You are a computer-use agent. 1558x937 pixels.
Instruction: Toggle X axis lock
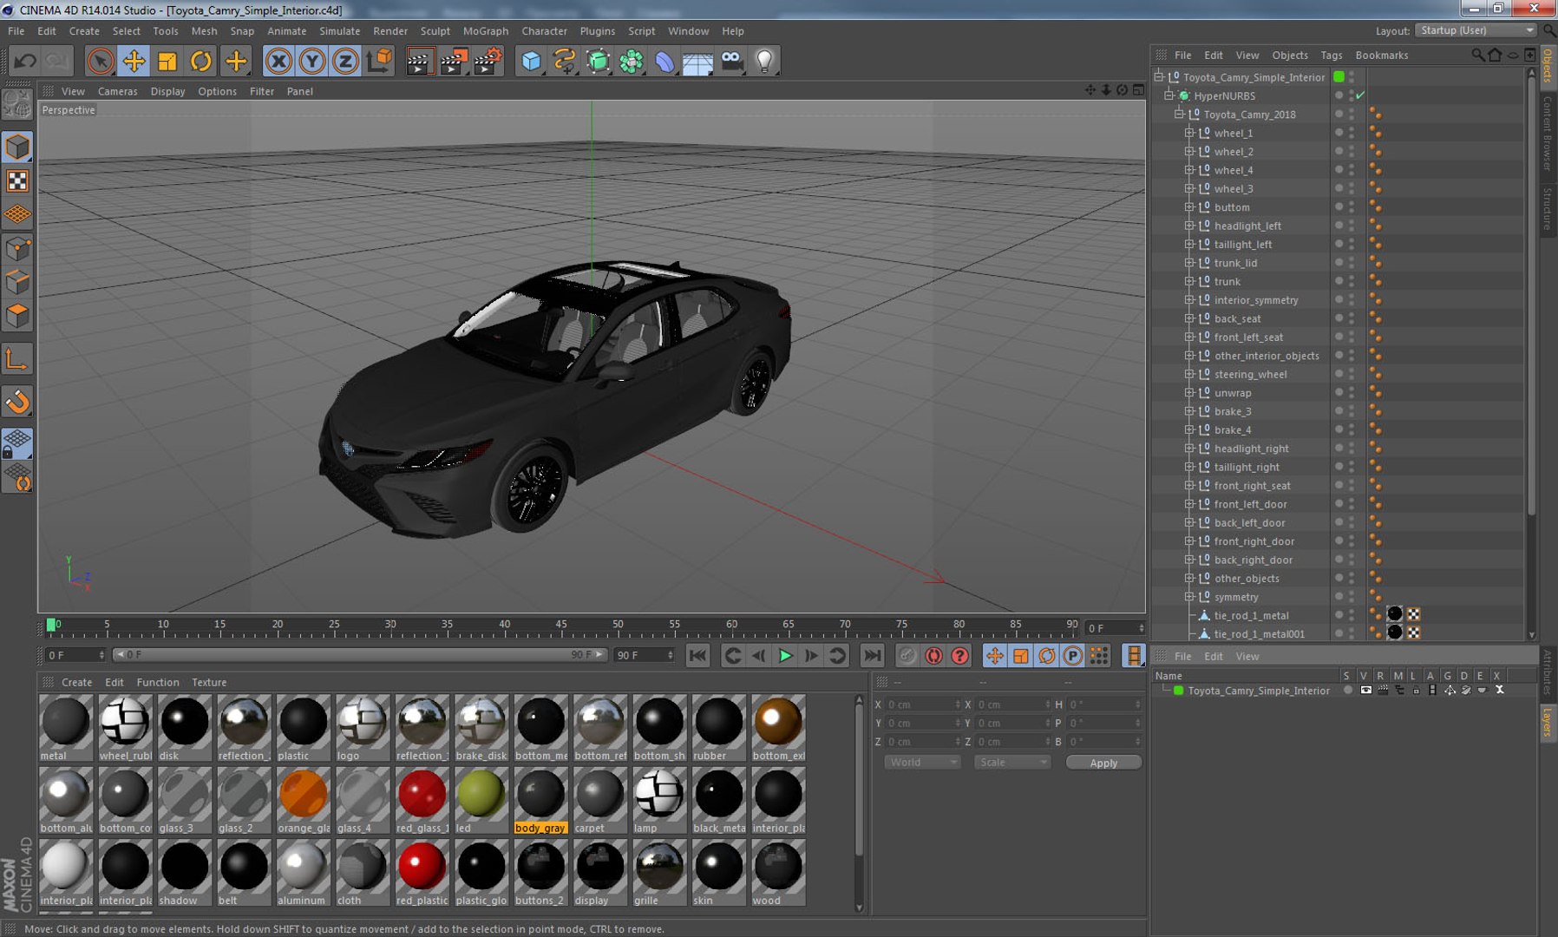278,61
